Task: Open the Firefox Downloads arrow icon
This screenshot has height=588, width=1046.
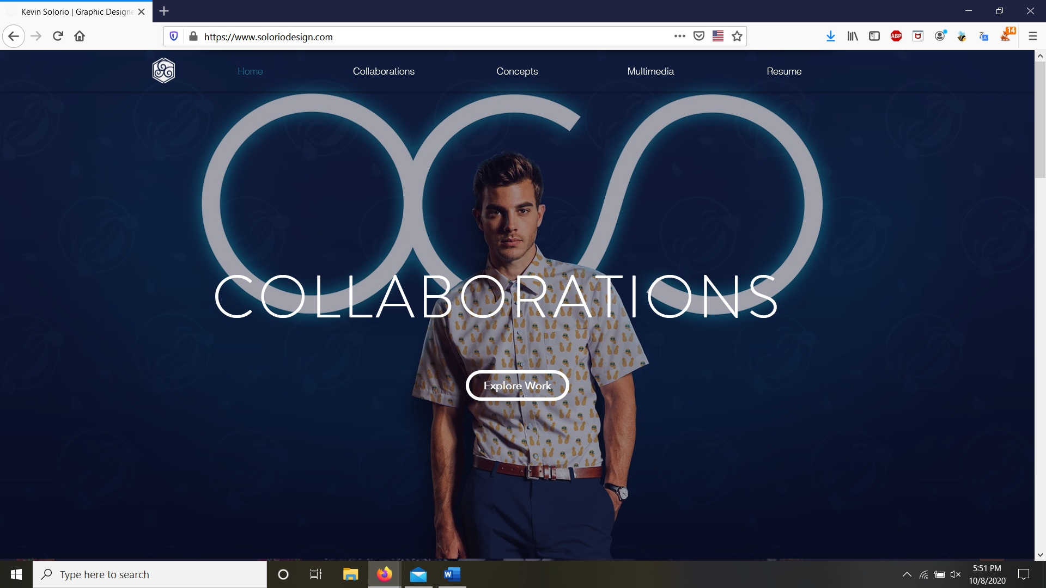Action: (x=830, y=36)
